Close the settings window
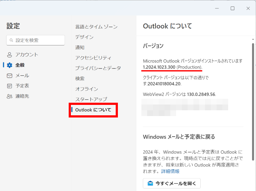256x191 pixels. [x=248, y=8]
